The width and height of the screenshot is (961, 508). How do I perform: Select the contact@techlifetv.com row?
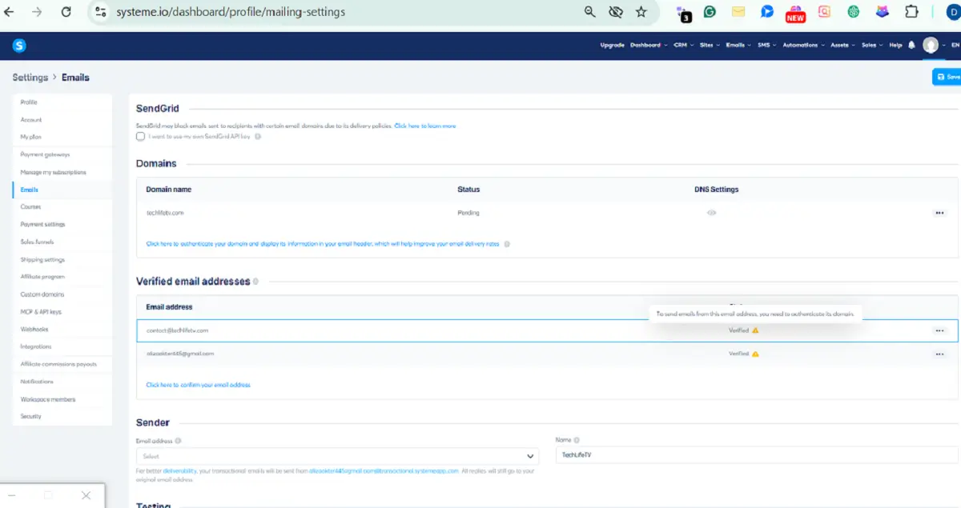[x=547, y=330]
